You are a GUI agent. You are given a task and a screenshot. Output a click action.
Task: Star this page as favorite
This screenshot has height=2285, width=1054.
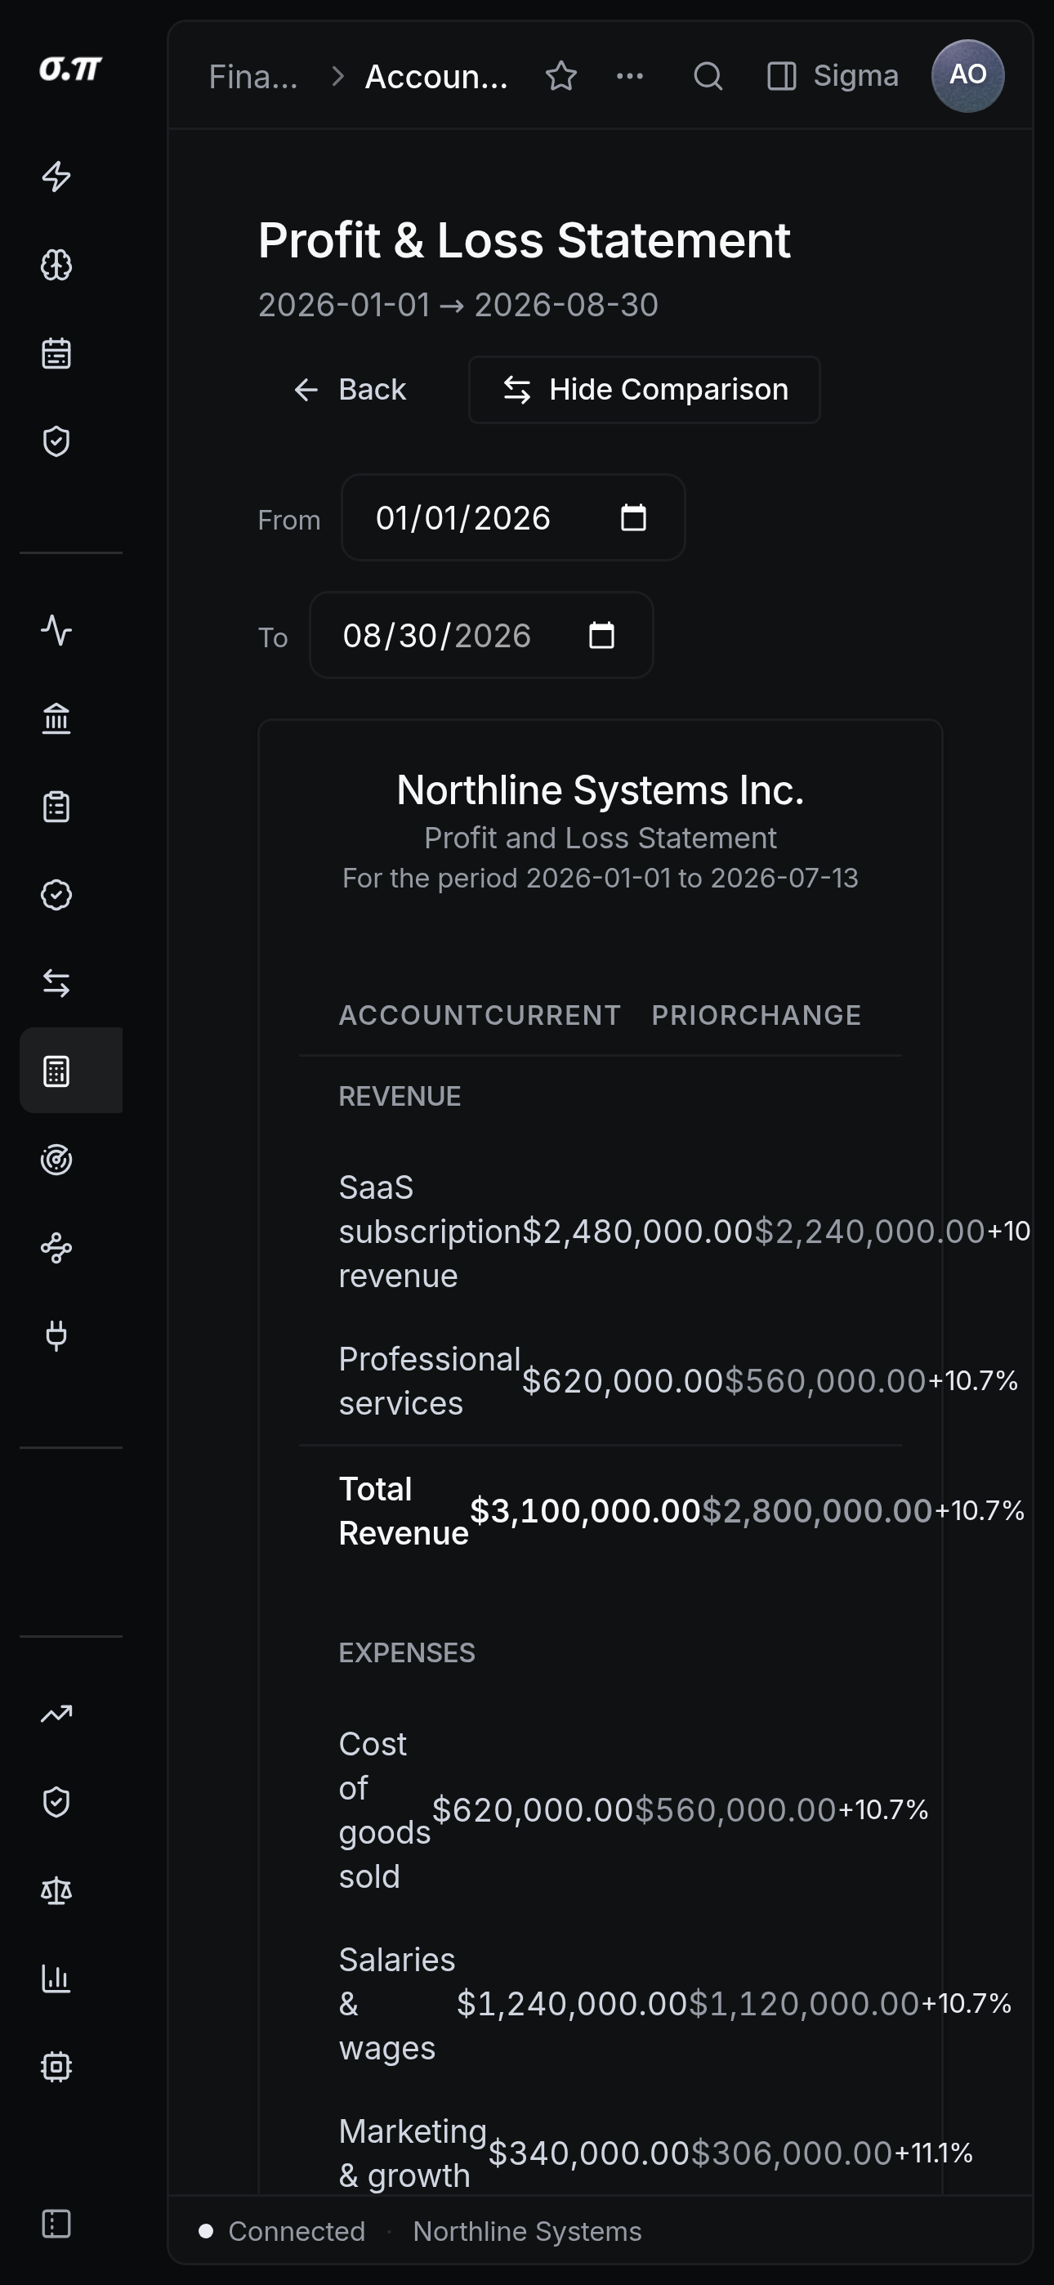point(561,76)
